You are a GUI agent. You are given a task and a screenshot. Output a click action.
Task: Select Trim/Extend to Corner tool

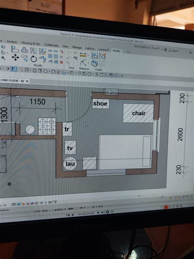click(43, 59)
